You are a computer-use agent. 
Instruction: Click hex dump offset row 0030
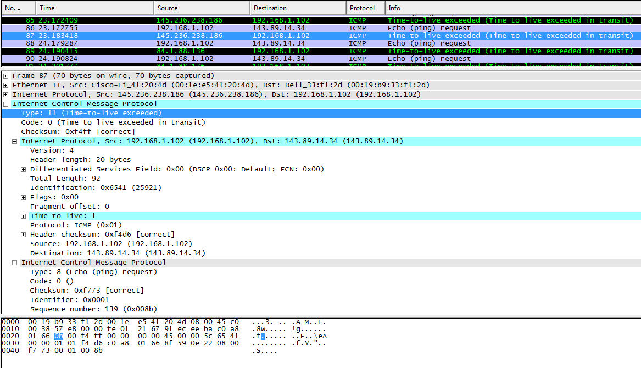pos(10,343)
